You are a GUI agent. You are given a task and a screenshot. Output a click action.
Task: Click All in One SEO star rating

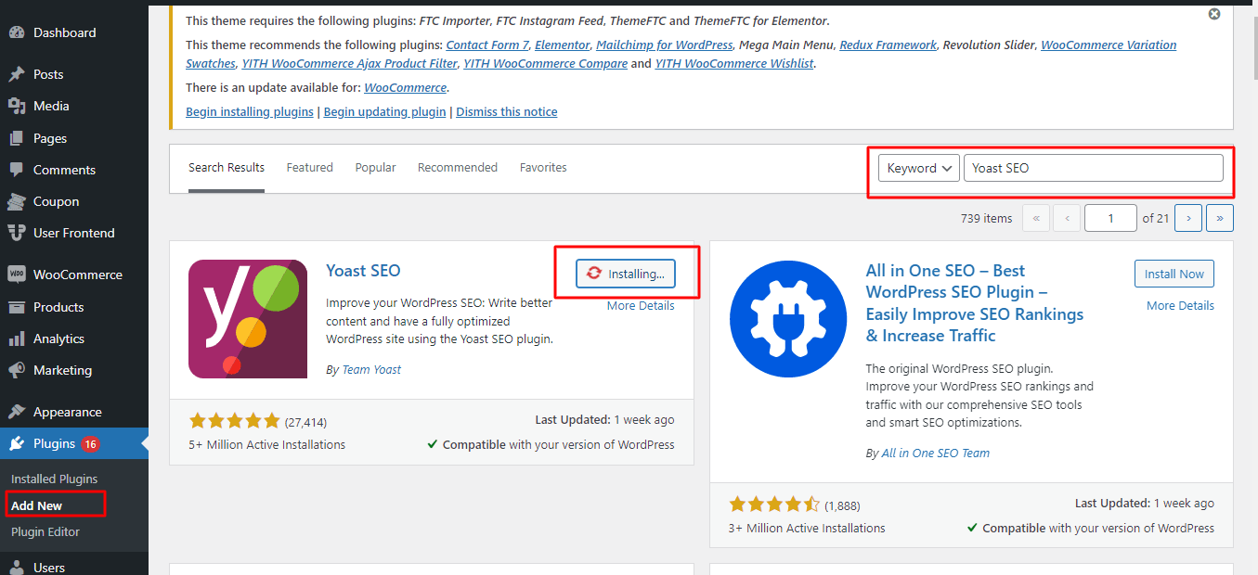774,505
